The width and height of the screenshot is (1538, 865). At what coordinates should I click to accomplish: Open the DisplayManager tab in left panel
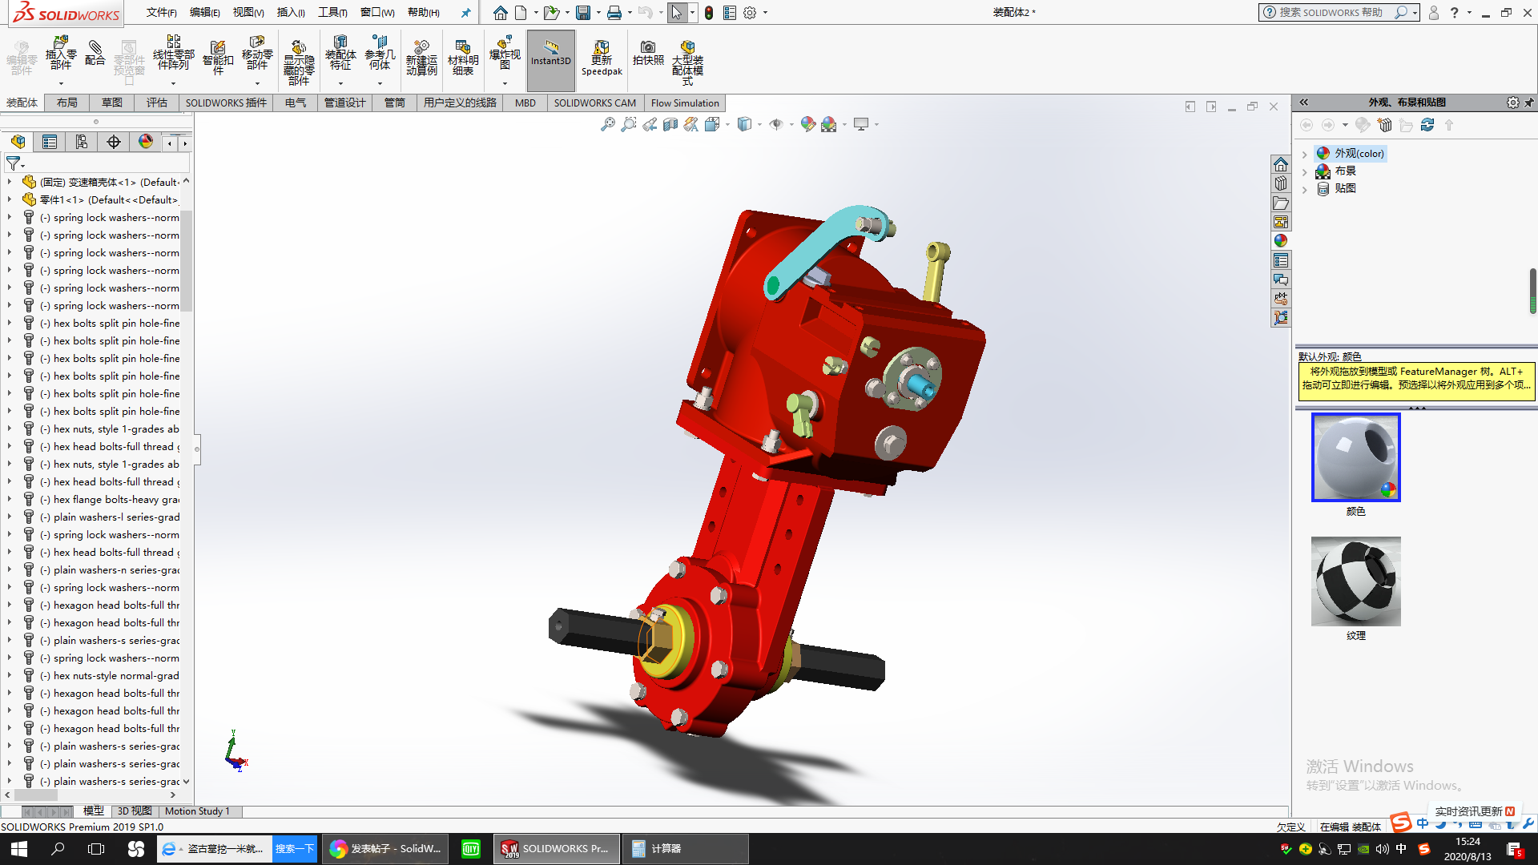coord(146,142)
